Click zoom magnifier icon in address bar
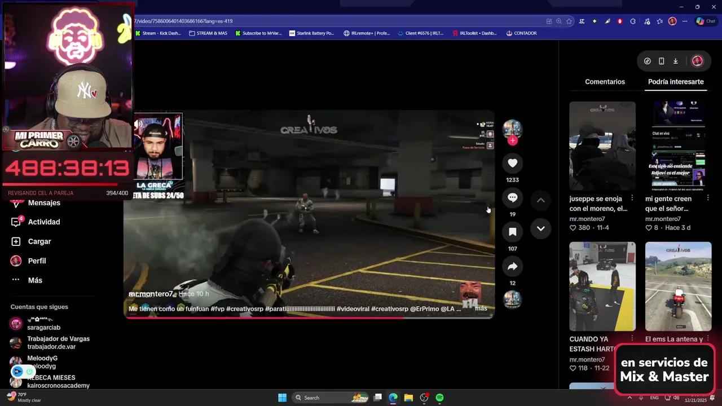The width and height of the screenshot is (722, 406). 559,21
